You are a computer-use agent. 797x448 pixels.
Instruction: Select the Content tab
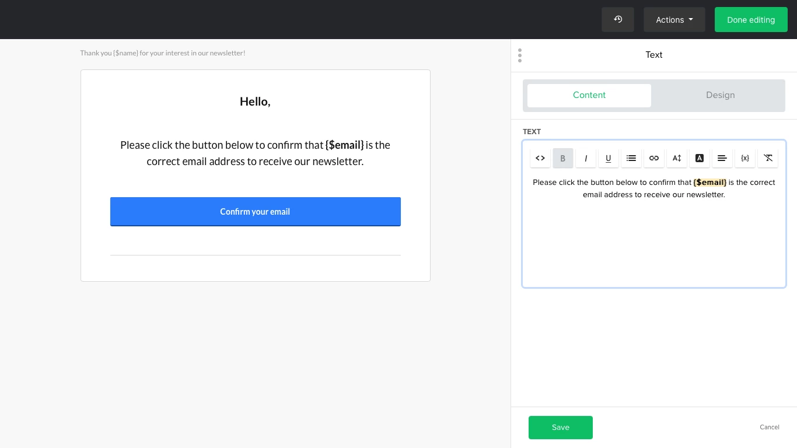(x=589, y=95)
